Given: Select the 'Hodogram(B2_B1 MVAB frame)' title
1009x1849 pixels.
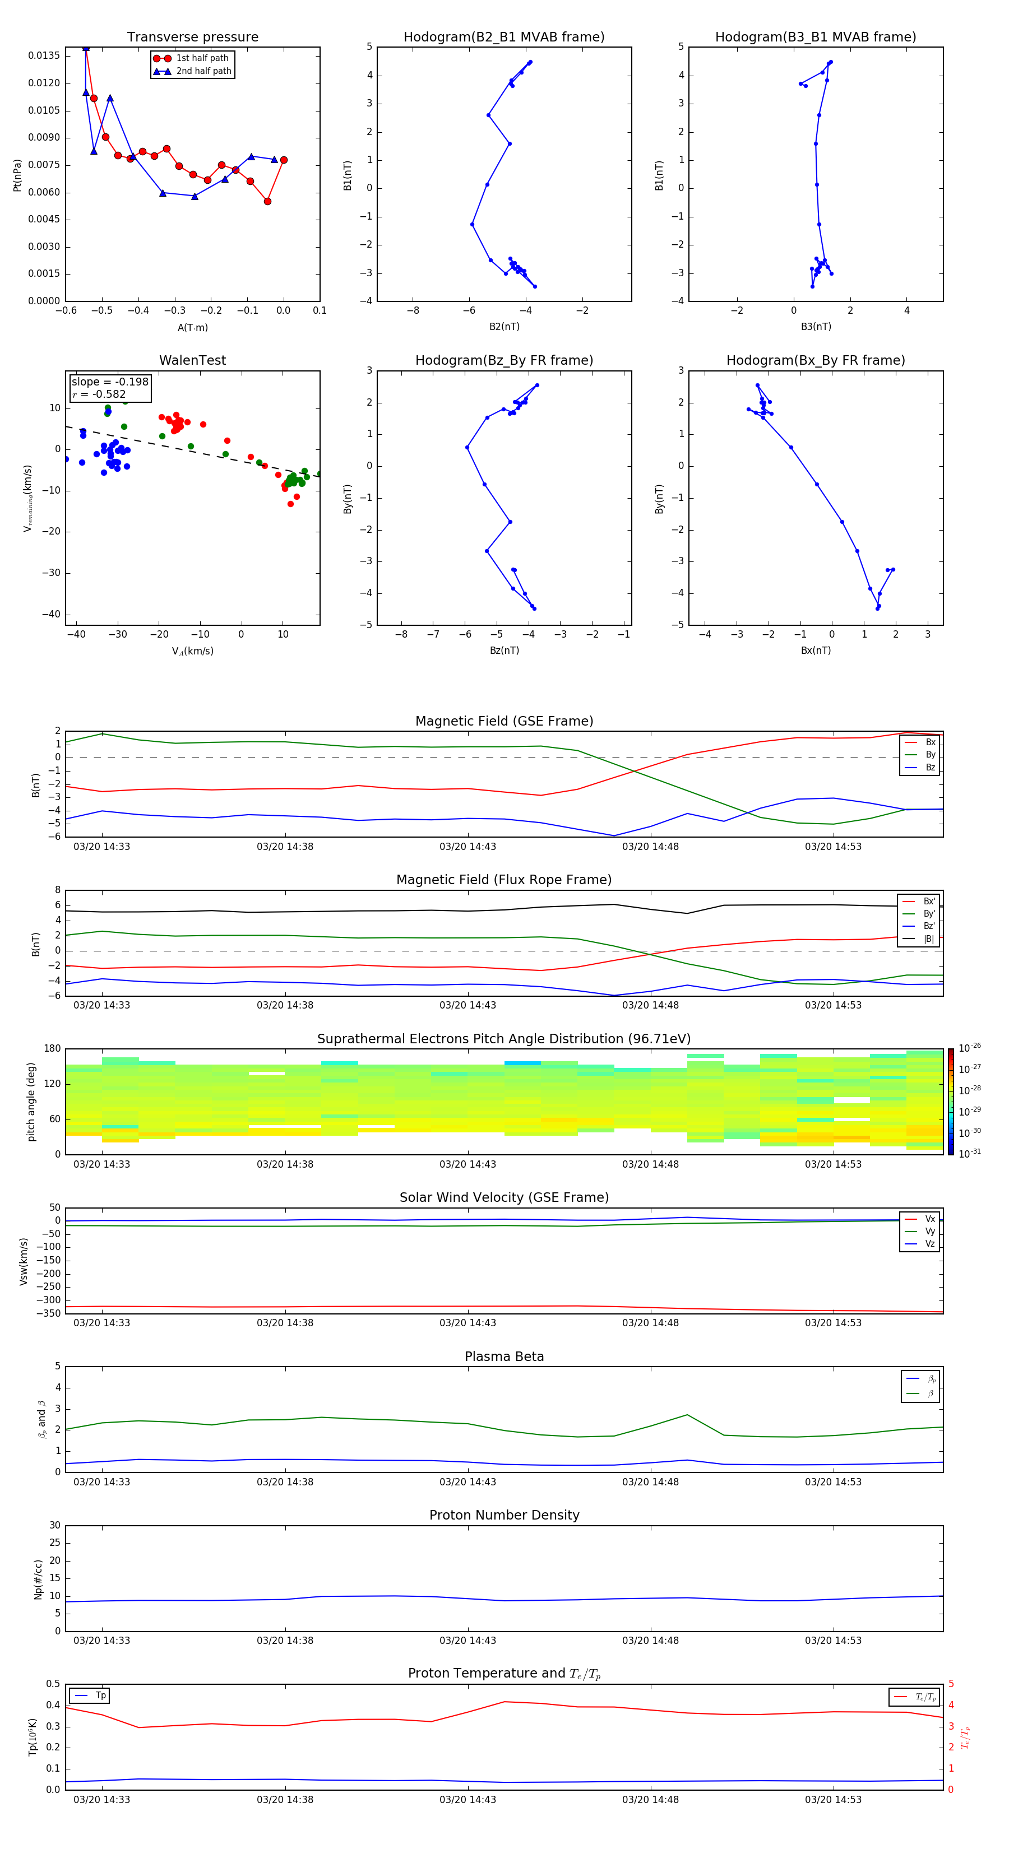Looking at the screenshot, I should [504, 38].
